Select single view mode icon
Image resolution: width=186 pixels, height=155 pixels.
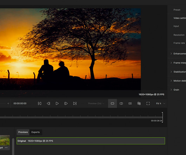click(x=112, y=103)
